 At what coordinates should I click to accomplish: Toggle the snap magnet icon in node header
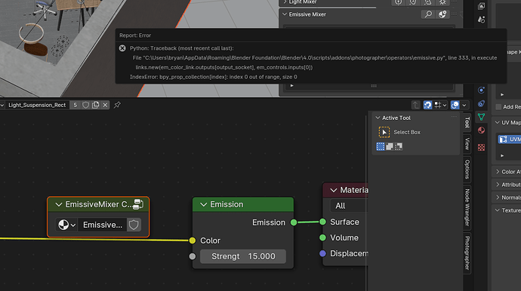[x=427, y=106]
